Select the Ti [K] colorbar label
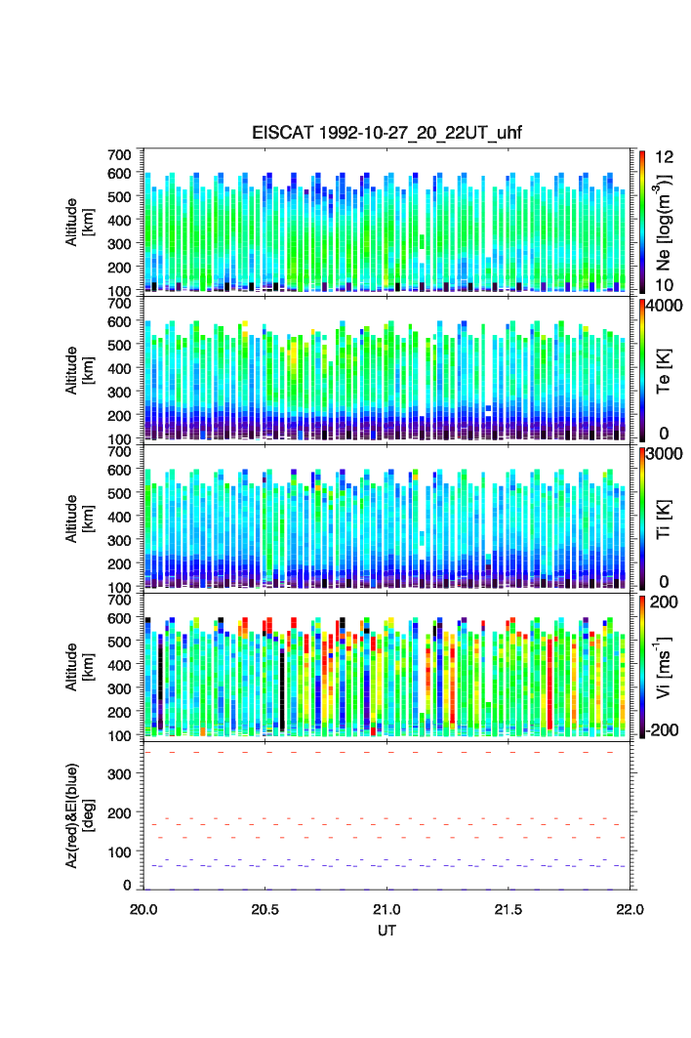The image size is (691, 1038). pyautogui.click(x=664, y=519)
